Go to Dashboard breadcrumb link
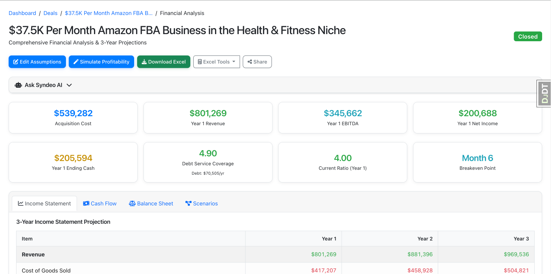 pos(22,13)
